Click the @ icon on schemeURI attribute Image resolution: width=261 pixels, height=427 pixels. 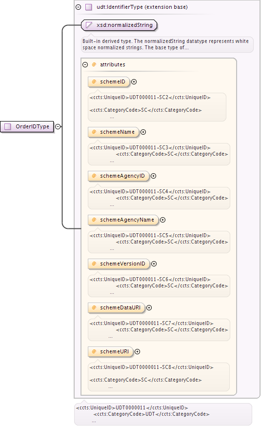[94, 352]
